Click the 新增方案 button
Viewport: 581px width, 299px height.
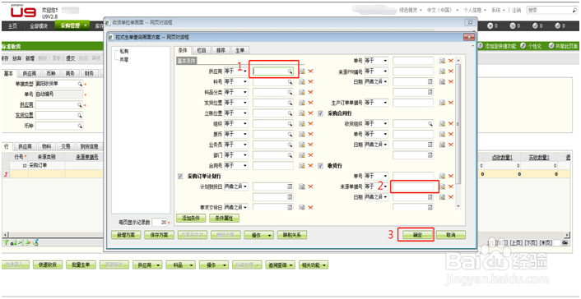pyautogui.click(x=126, y=235)
